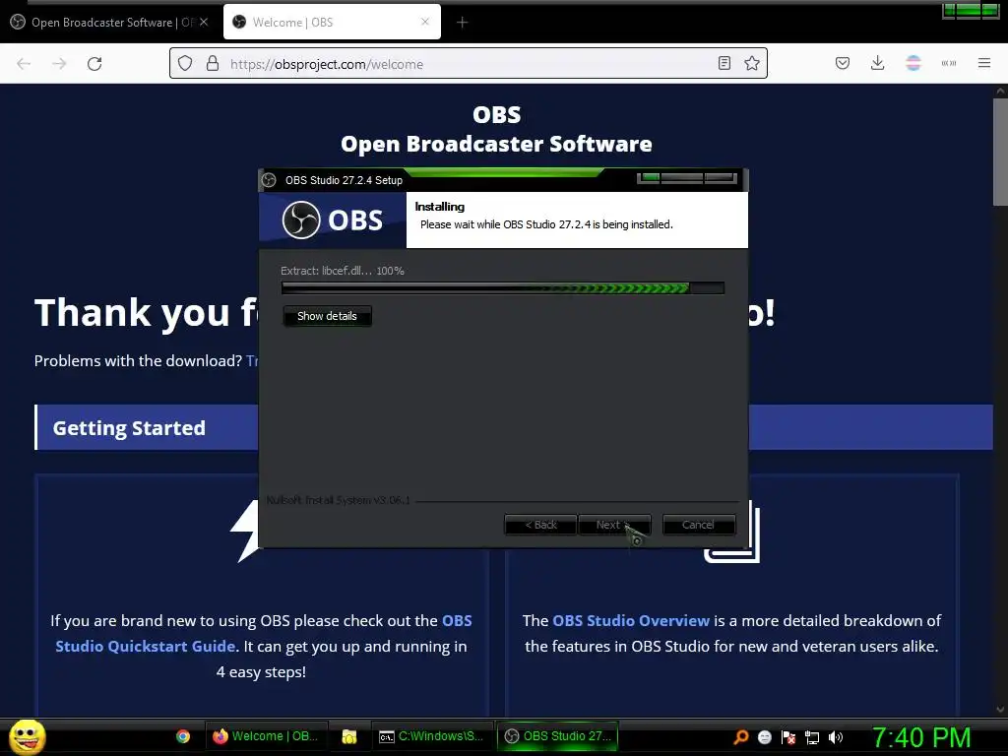Close the Open Broadcaster Software tab
Viewport: 1008px width, 756px height.
coord(204,22)
